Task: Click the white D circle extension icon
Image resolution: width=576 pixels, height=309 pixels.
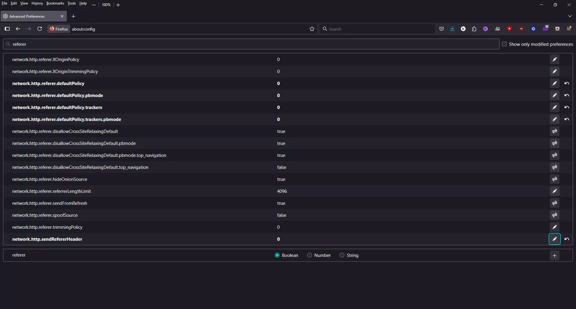Action: click(x=463, y=29)
